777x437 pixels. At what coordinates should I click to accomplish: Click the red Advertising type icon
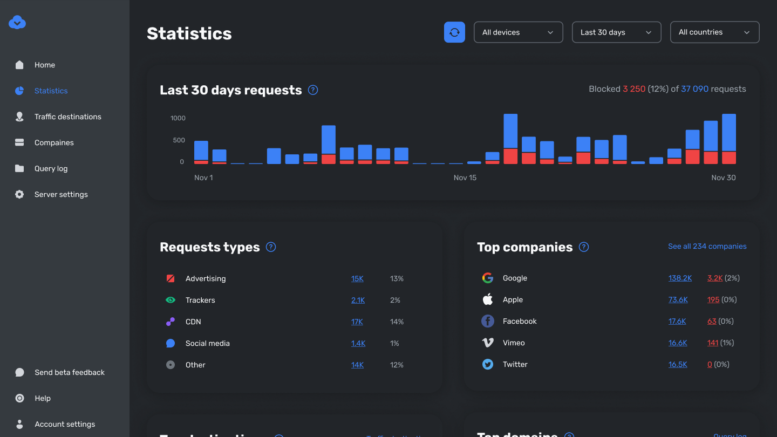(x=171, y=278)
